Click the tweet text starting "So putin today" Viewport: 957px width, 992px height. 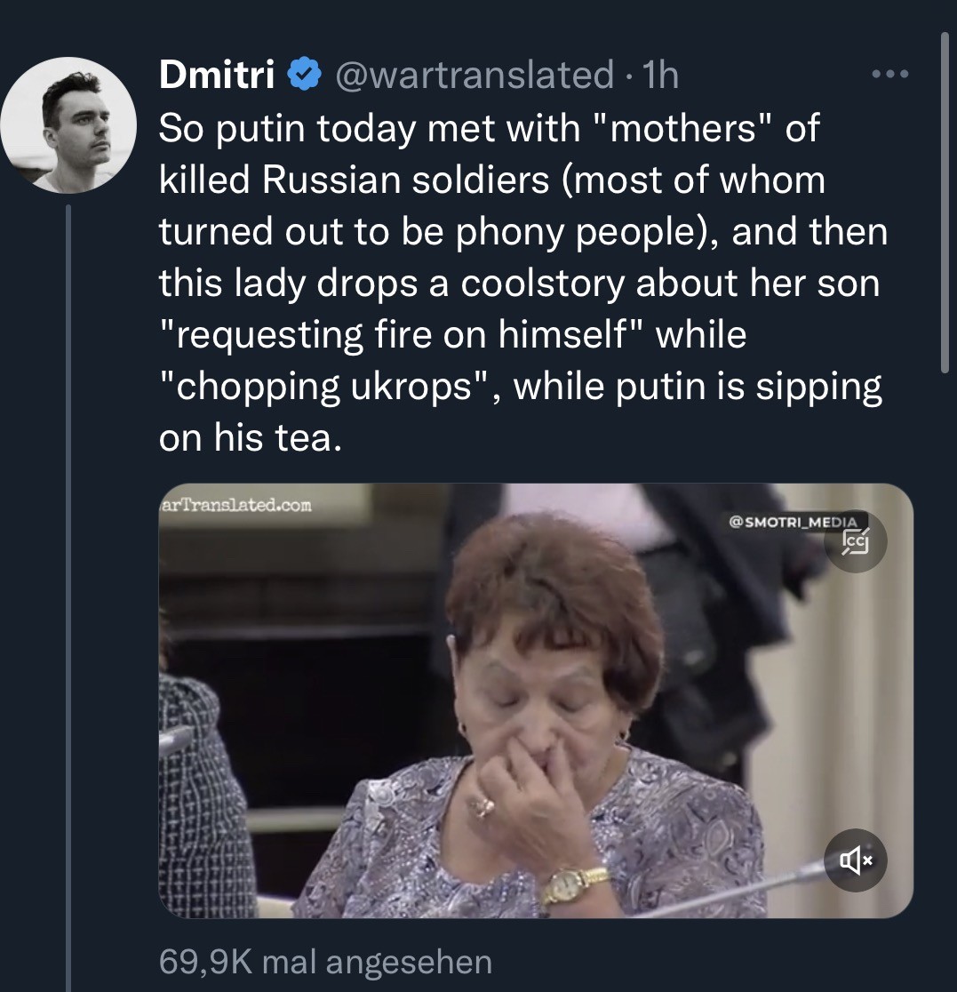click(x=489, y=130)
